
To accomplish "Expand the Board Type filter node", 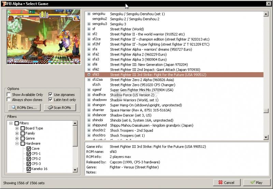I will tap(17, 128).
